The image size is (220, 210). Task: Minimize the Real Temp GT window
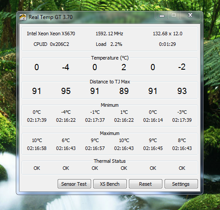click(162, 15)
